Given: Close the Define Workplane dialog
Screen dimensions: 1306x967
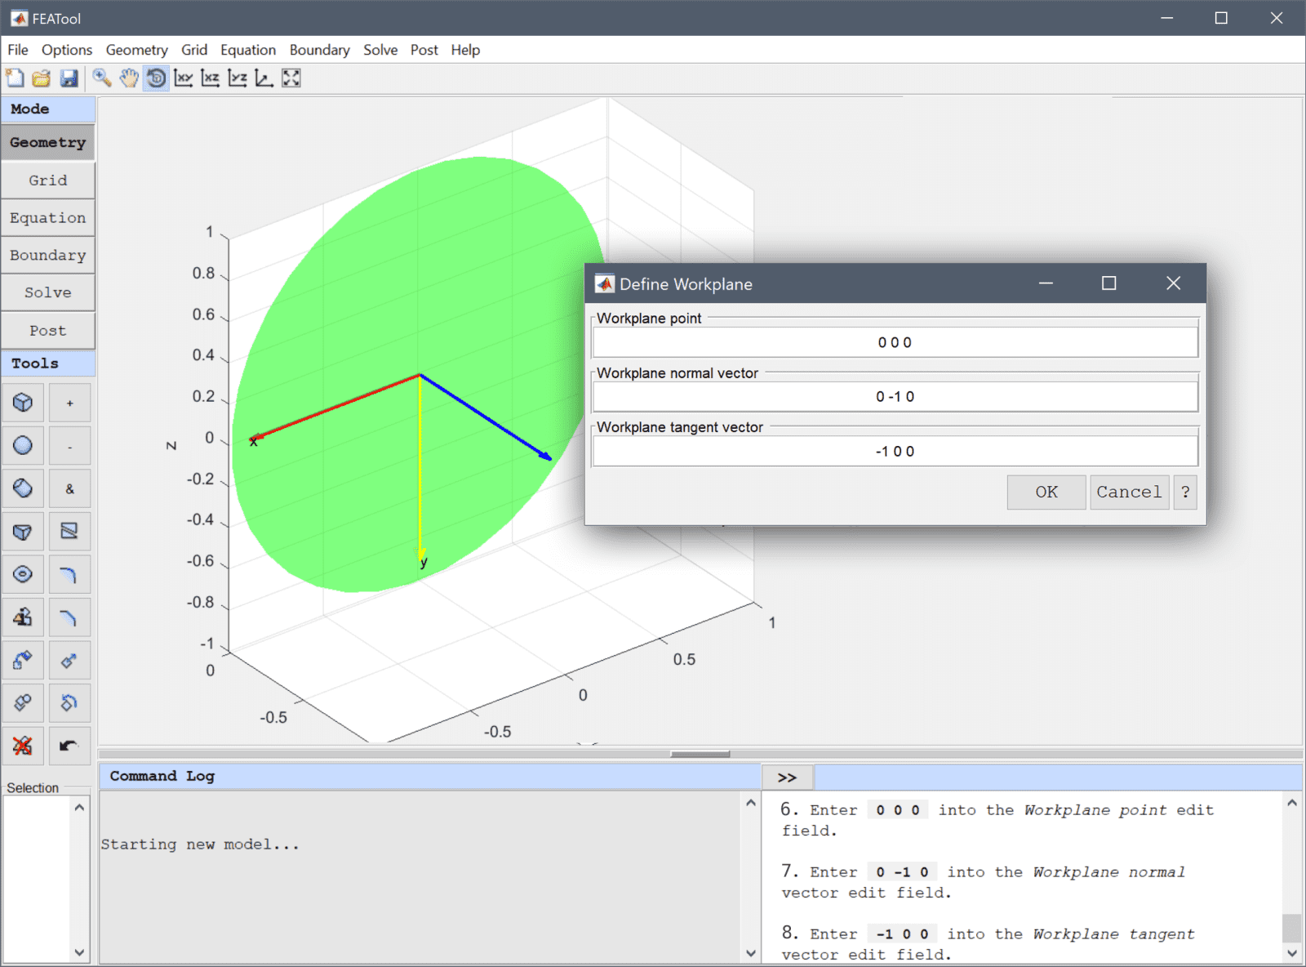Looking at the screenshot, I should click(1173, 283).
